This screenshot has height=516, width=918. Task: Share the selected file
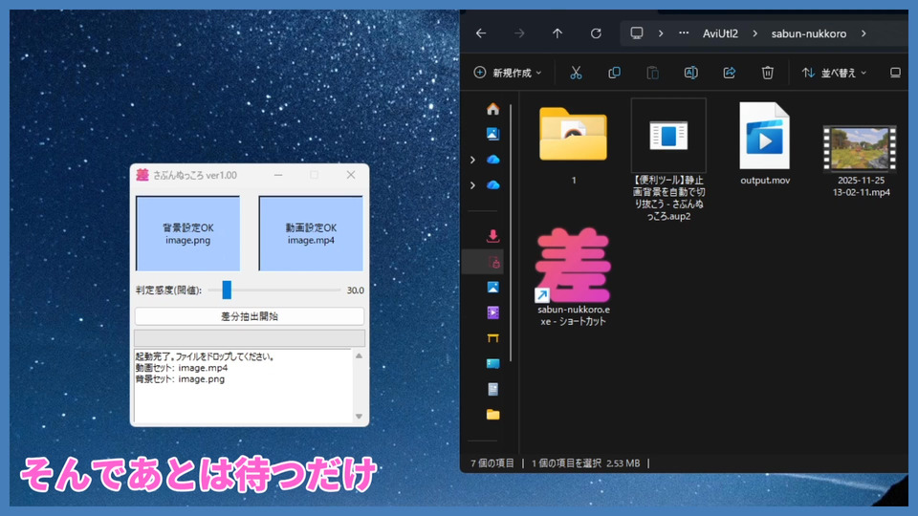pos(729,73)
